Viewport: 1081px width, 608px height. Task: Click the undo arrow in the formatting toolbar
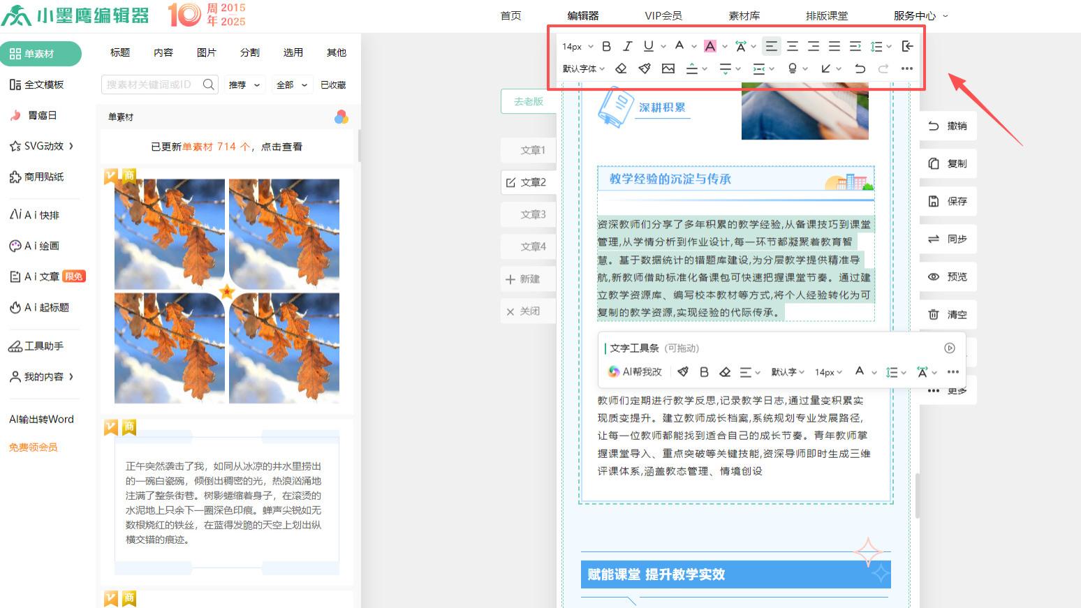click(x=860, y=68)
